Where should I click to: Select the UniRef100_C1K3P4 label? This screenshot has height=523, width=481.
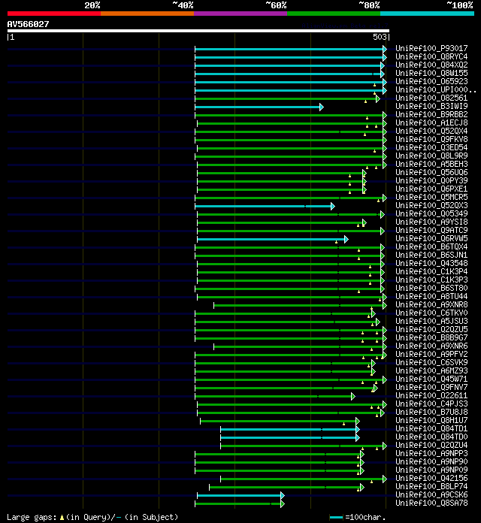click(431, 272)
